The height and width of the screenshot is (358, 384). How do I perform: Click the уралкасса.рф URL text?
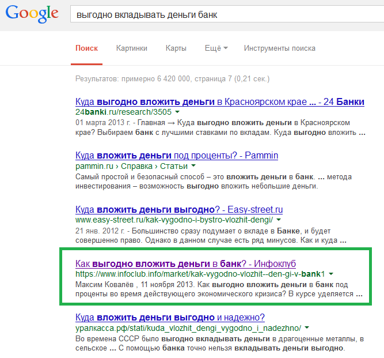(188, 328)
